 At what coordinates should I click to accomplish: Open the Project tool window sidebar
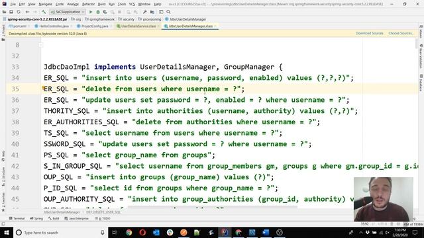click(3, 32)
